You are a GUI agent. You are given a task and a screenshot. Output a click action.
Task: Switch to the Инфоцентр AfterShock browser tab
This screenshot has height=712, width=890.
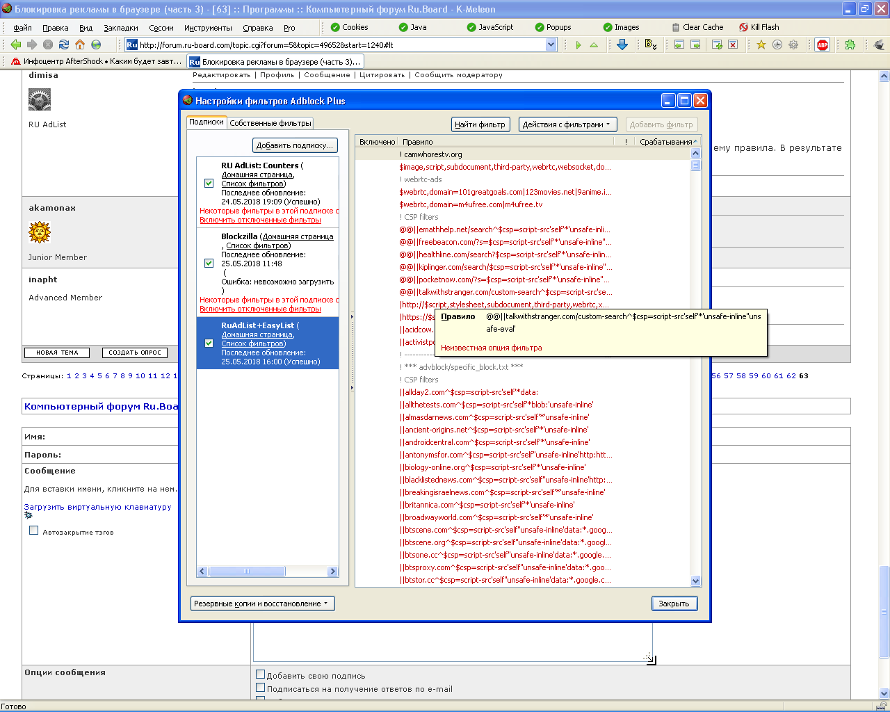pos(97,61)
